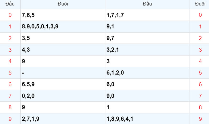This screenshot has width=209, height=124.
Task: Click the cell with 3,2,1
Action: [147, 50]
